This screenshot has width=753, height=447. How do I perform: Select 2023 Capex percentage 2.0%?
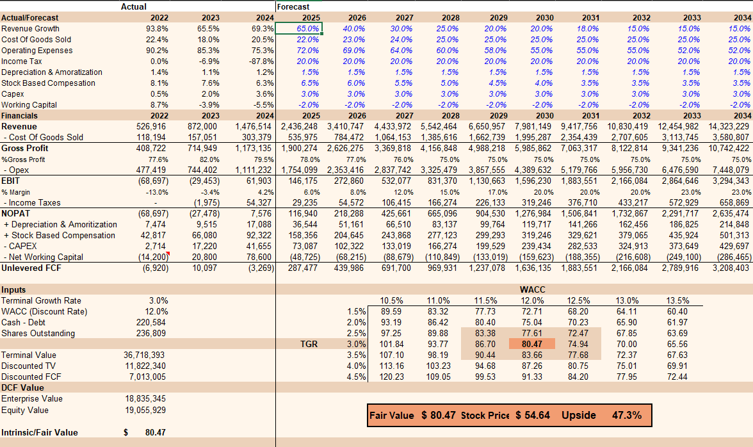coord(210,94)
